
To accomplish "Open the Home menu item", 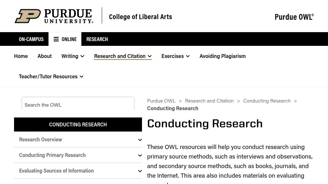I will point(21,56).
